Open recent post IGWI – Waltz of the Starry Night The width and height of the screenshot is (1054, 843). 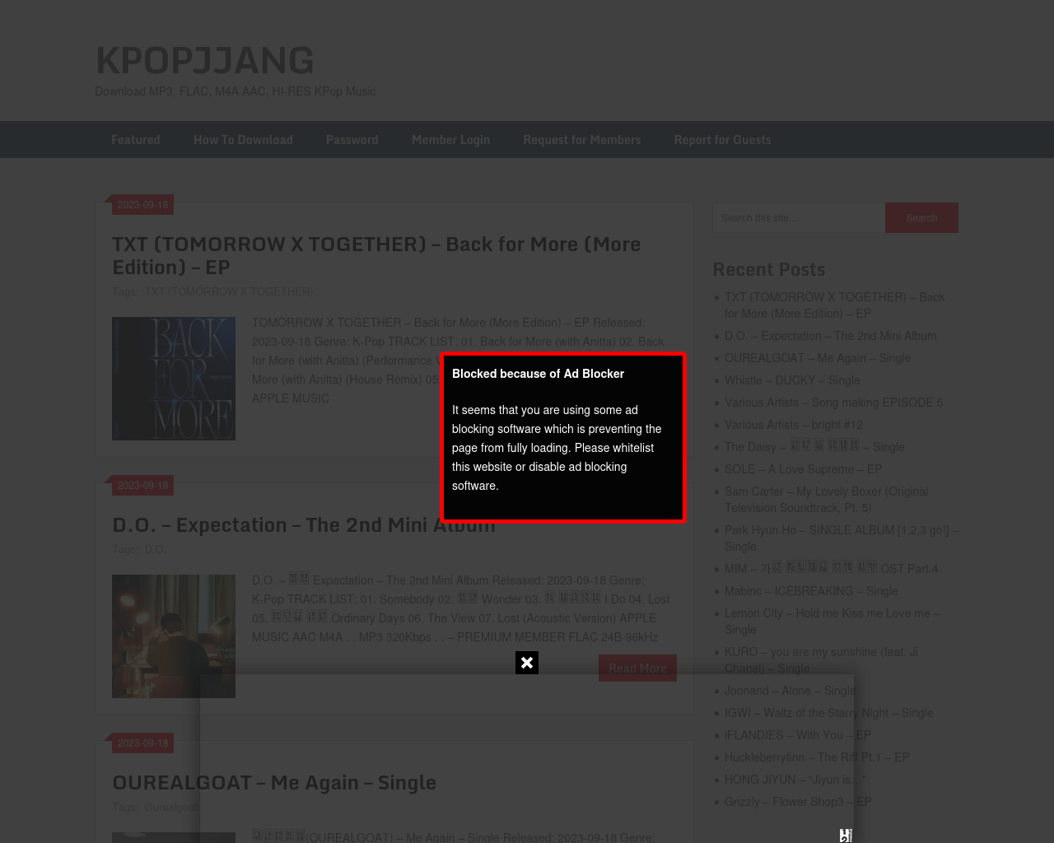[828, 713]
